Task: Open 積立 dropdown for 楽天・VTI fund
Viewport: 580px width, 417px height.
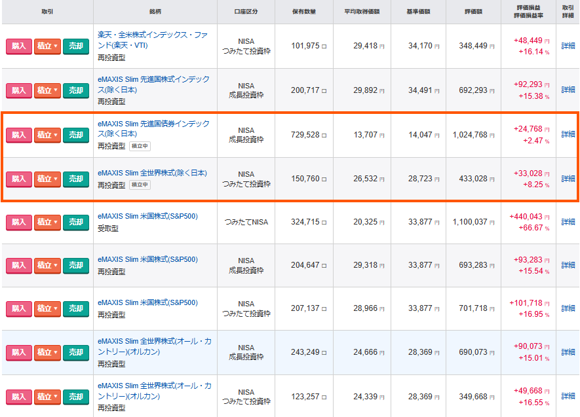Action: 47,46
